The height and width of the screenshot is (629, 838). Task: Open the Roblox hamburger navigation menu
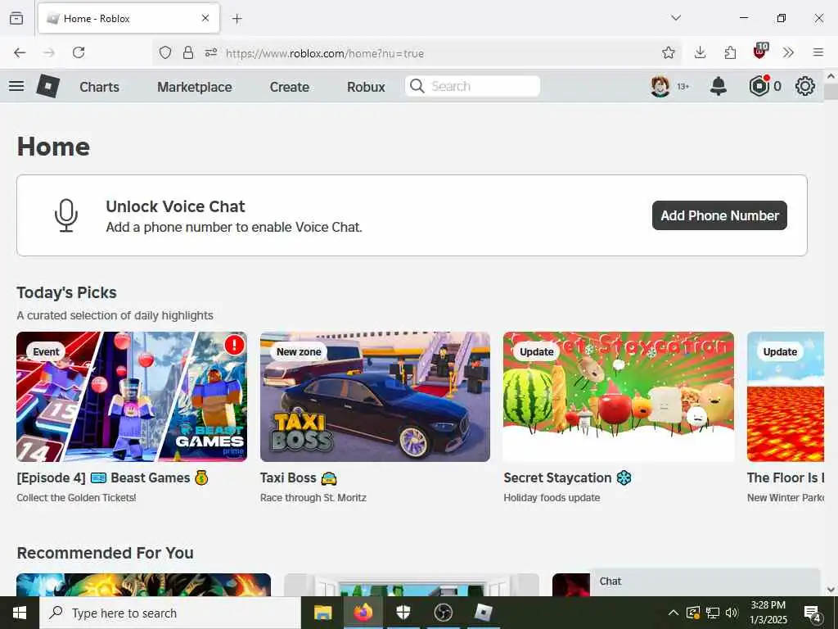click(16, 86)
